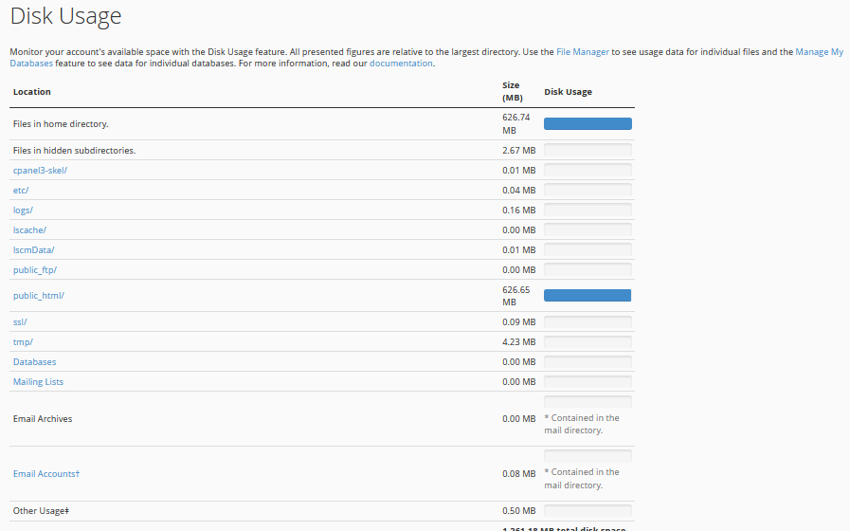Open the public_html/ directory link
Image resolution: width=850 pixels, height=531 pixels.
(x=38, y=296)
